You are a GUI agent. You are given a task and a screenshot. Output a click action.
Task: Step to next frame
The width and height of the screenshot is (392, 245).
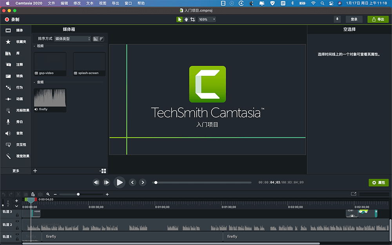[x=107, y=183]
